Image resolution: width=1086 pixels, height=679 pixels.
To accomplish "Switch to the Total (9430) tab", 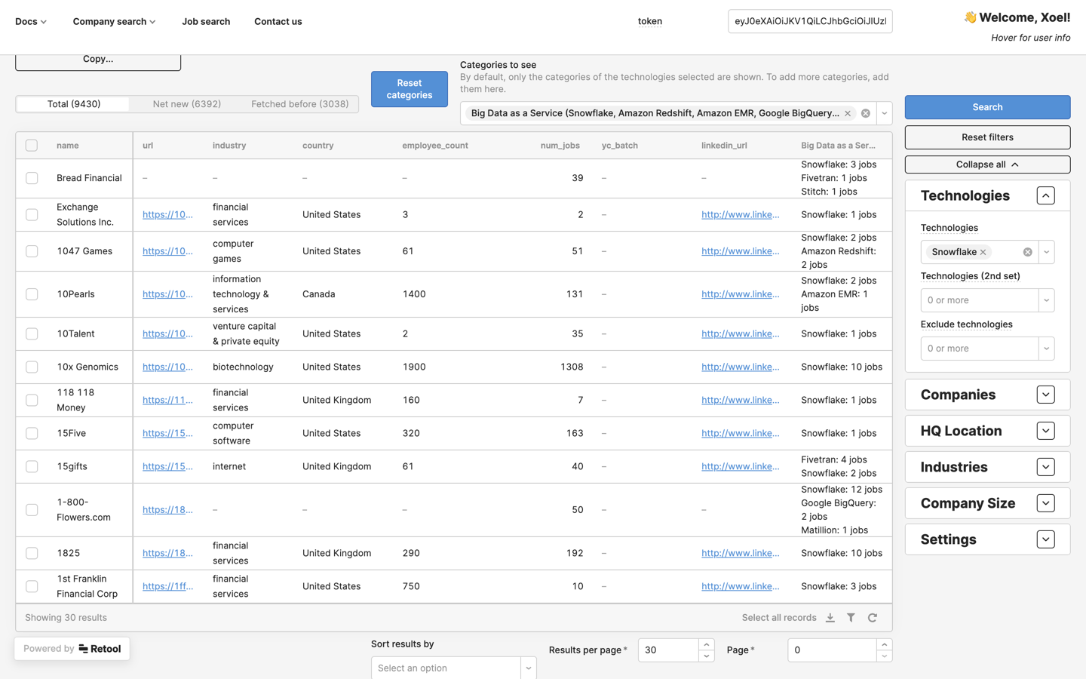I will (x=74, y=104).
